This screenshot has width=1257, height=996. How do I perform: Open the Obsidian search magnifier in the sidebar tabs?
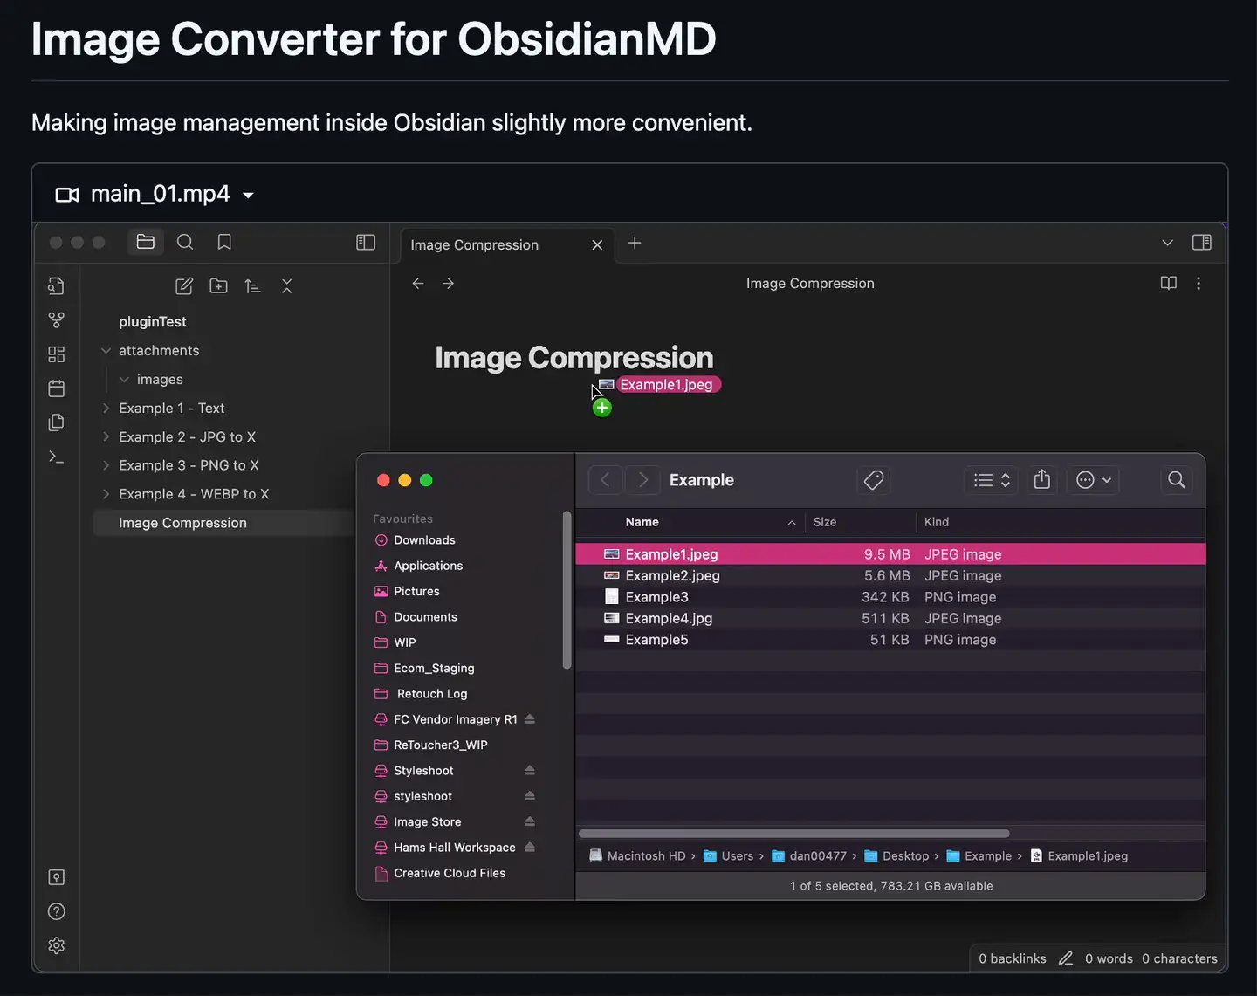point(185,242)
